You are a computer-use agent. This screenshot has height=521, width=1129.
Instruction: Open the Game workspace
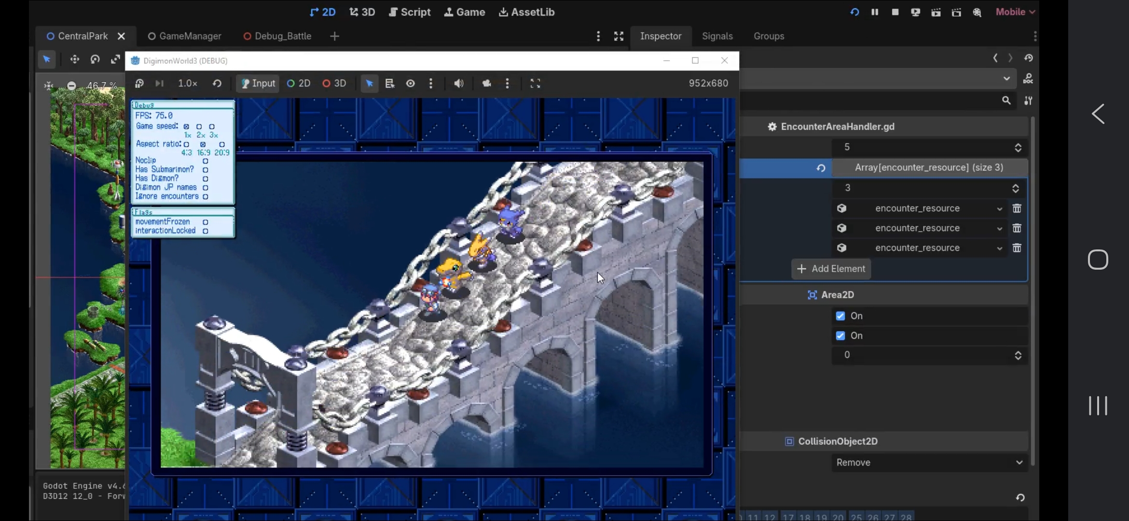(465, 12)
